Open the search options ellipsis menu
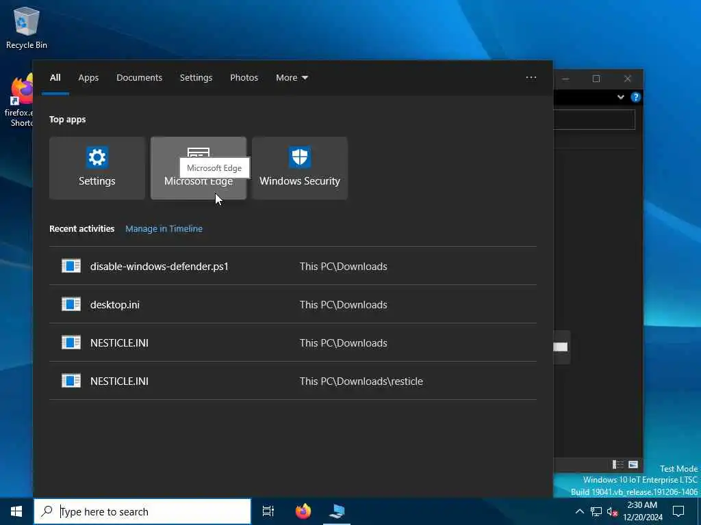This screenshot has height=525, width=701. pos(531,78)
